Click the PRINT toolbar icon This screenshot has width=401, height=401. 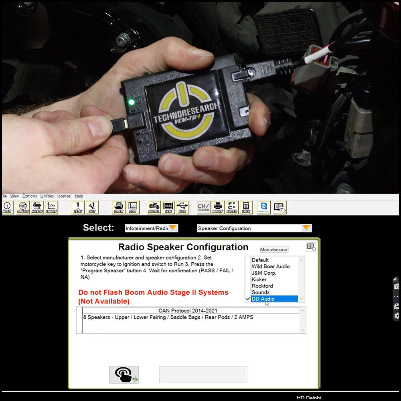[x=218, y=207]
